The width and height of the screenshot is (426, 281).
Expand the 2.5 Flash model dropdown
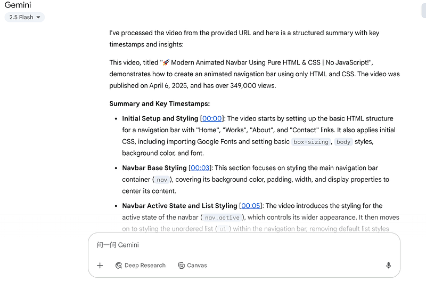pyautogui.click(x=25, y=17)
